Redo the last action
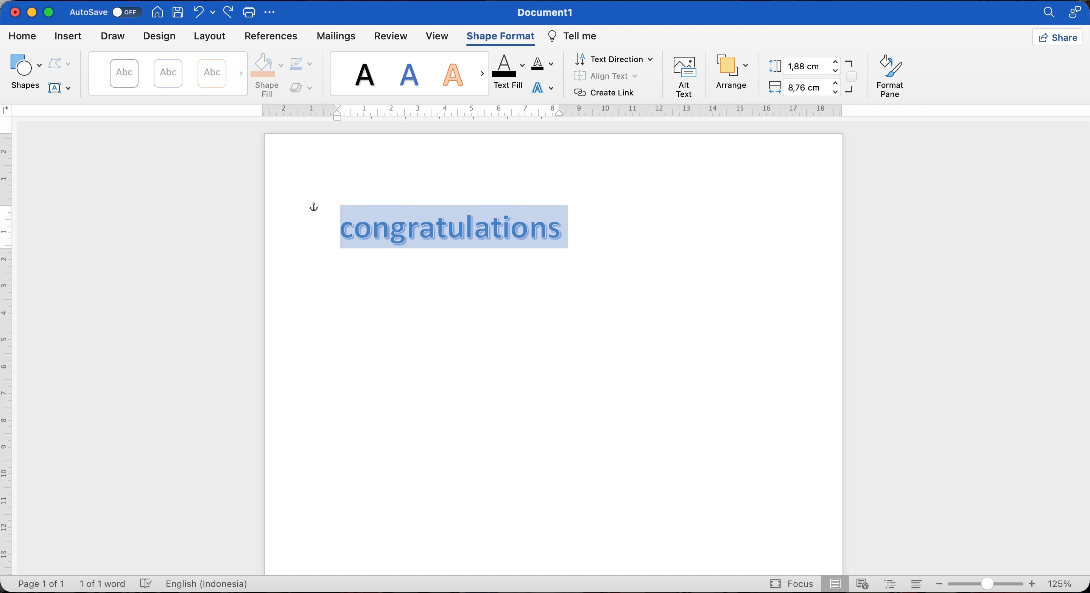Screen dimensions: 1090x593 coord(228,12)
